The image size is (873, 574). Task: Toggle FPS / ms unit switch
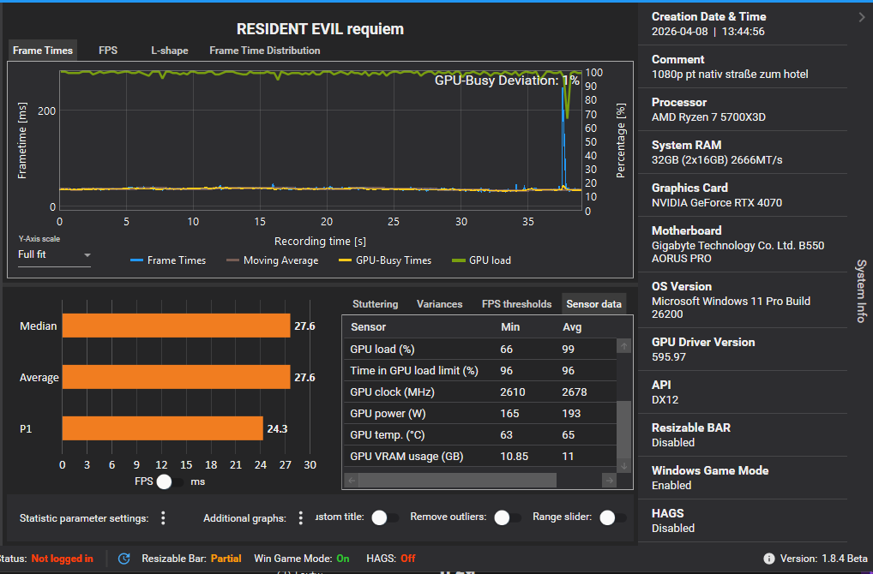[169, 481]
